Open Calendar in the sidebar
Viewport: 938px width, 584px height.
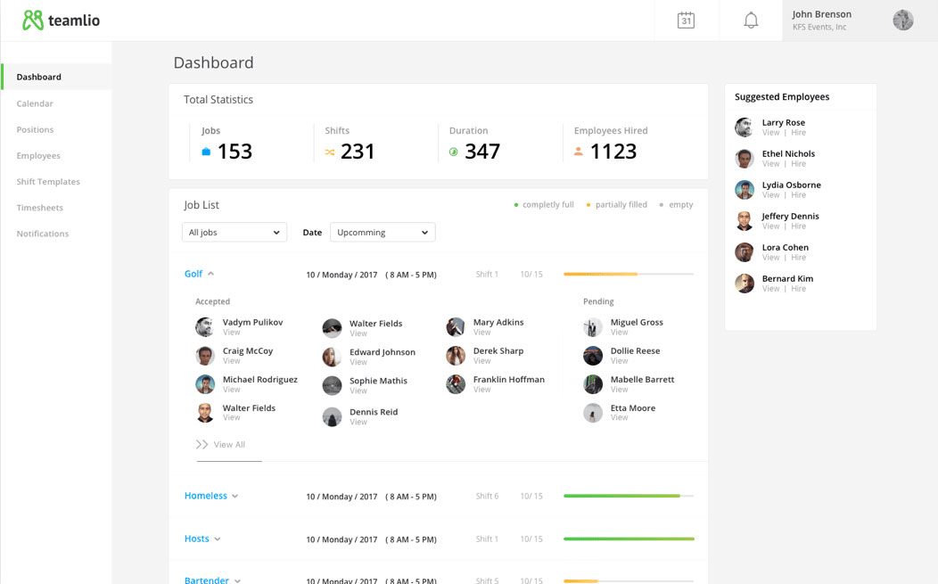[x=35, y=103]
